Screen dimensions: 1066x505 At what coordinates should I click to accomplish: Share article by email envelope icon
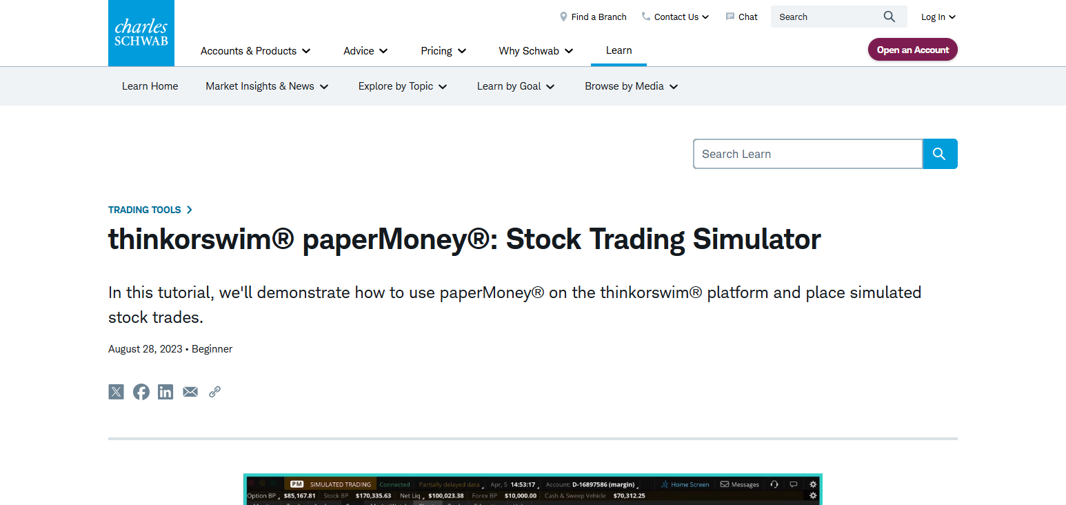pyautogui.click(x=190, y=392)
